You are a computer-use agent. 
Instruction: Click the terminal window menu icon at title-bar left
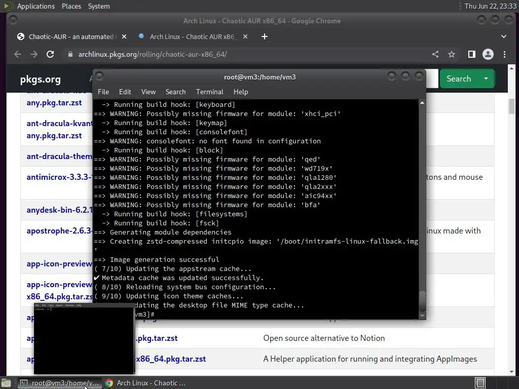(99, 76)
